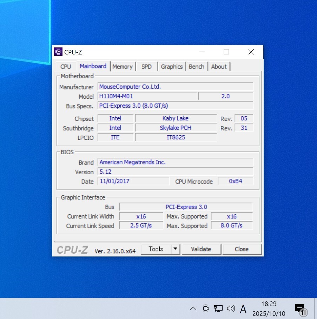317x319 pixels.
Task: Switch to the Memory tab
Action: [122, 66]
